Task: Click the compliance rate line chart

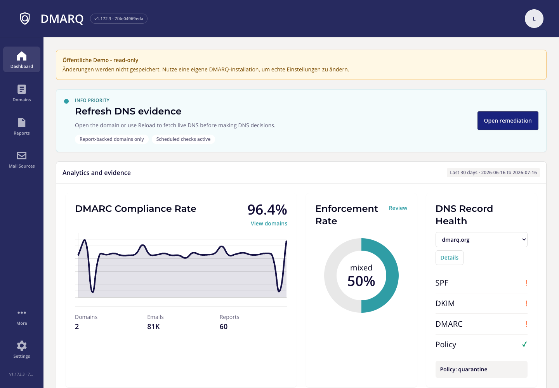Action: click(x=181, y=265)
